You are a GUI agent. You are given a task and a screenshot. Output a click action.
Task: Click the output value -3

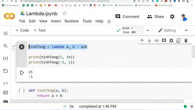pos(30,77)
